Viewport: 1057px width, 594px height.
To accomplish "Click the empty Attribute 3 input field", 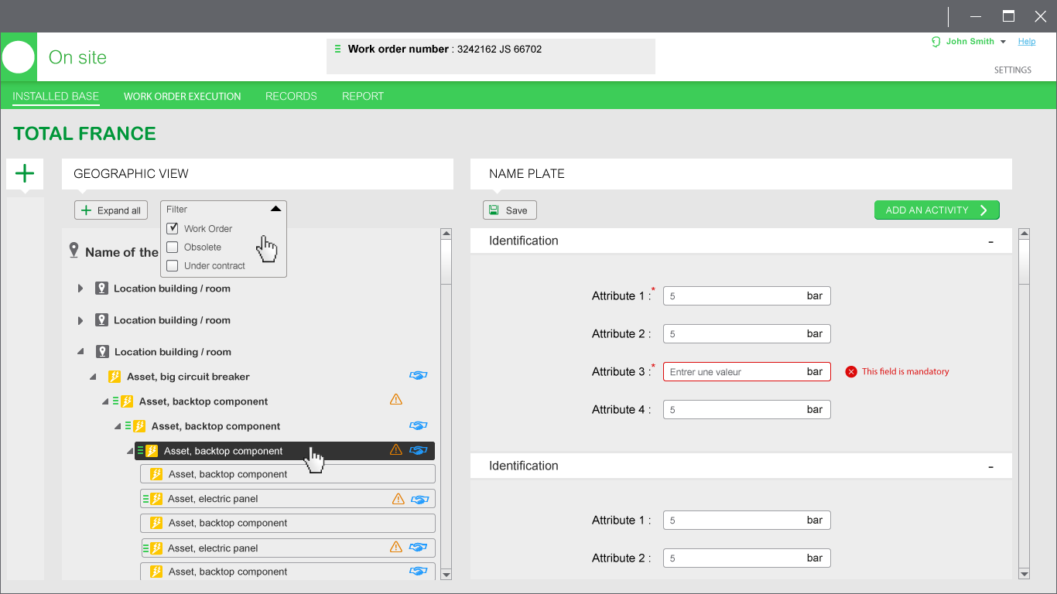I will coord(747,371).
